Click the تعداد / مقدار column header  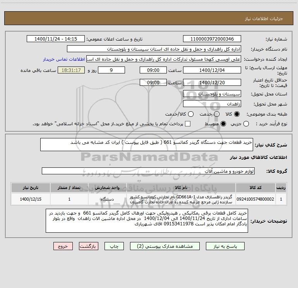(69, 187)
